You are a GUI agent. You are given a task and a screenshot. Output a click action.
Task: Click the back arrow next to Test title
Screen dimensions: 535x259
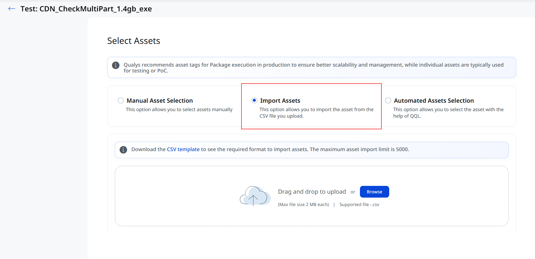tap(12, 9)
